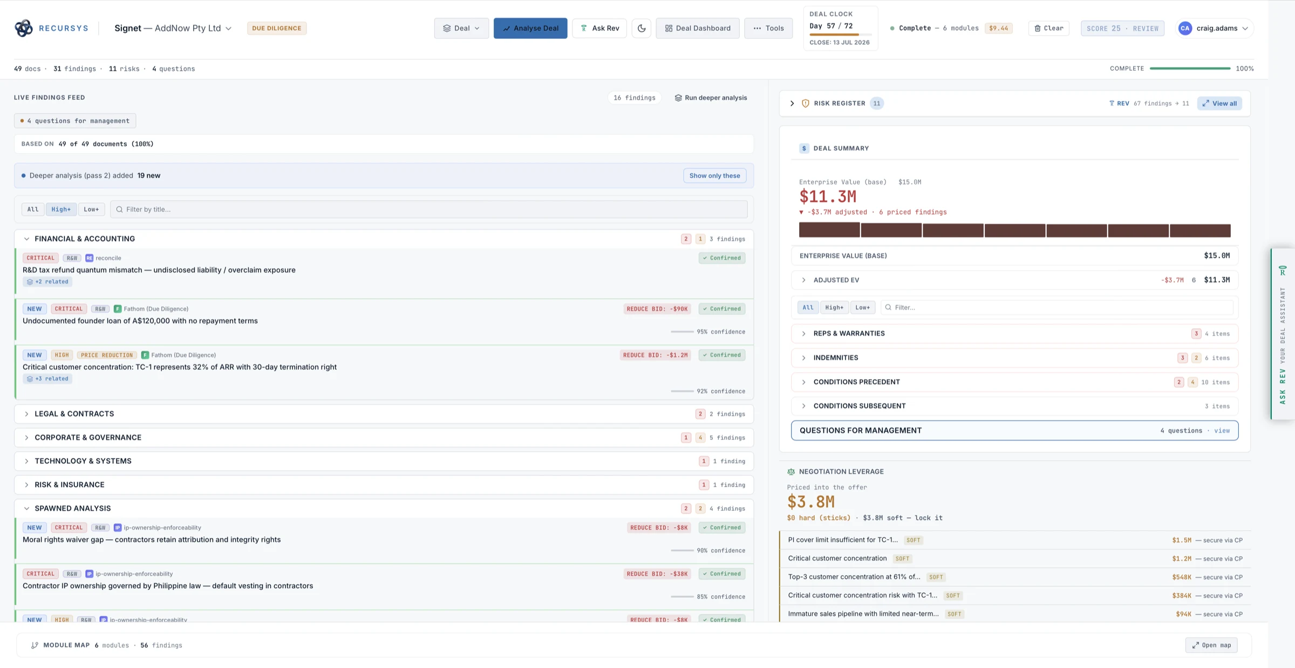Select Low+ filter in deal summary
The height and width of the screenshot is (668, 1295).
coord(863,308)
